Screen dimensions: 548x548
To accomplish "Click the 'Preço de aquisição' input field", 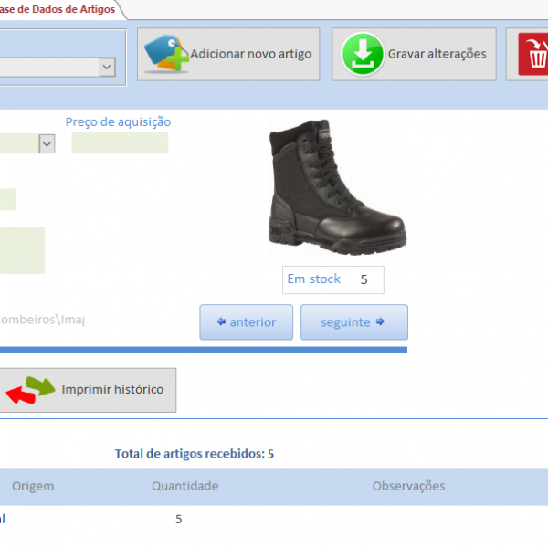I will pos(120,143).
